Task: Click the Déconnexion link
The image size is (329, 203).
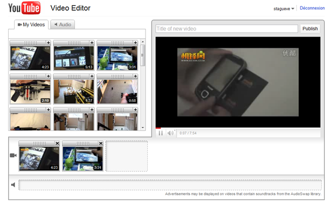Action: pos(312,8)
